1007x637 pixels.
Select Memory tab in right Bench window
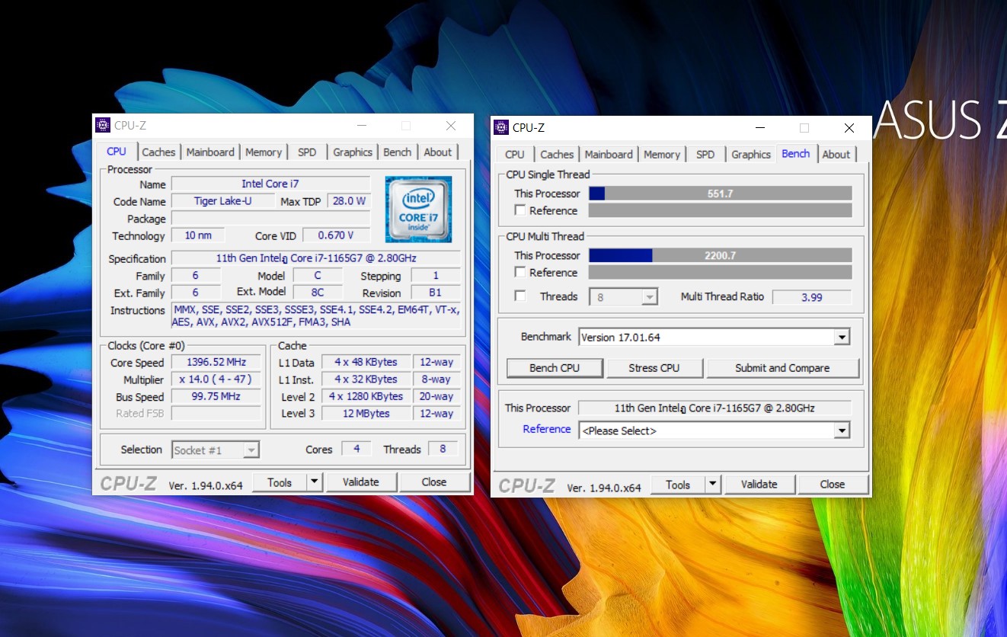click(662, 155)
